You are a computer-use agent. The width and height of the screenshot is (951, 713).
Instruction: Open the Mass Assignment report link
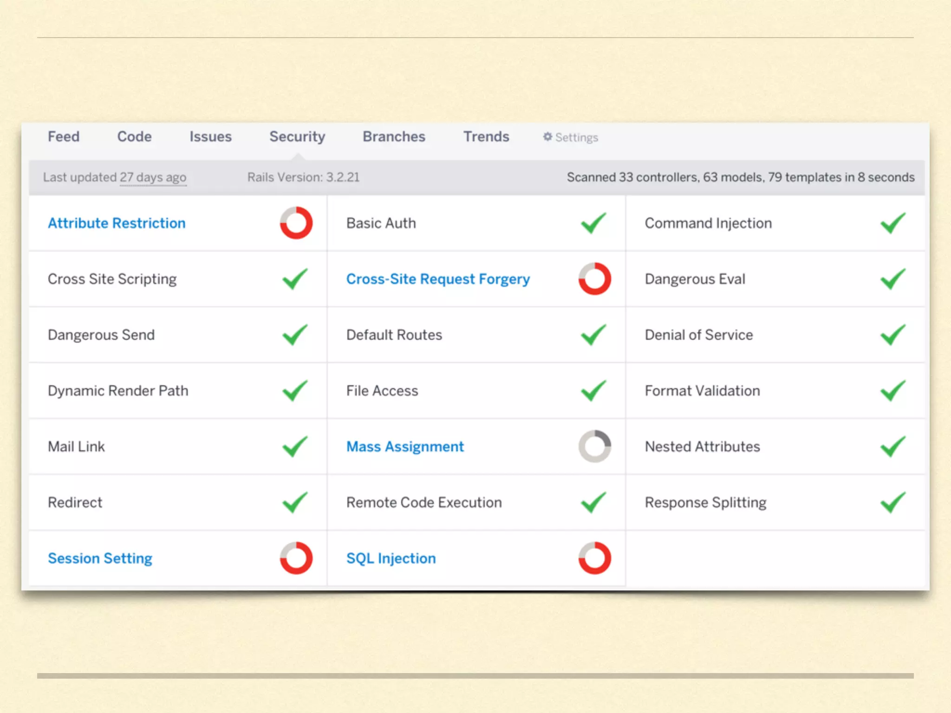point(405,447)
